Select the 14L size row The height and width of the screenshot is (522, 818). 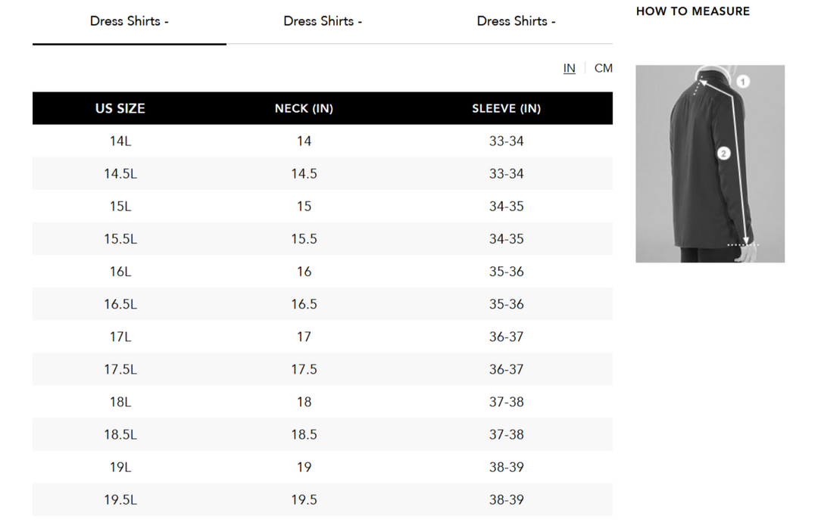point(120,141)
